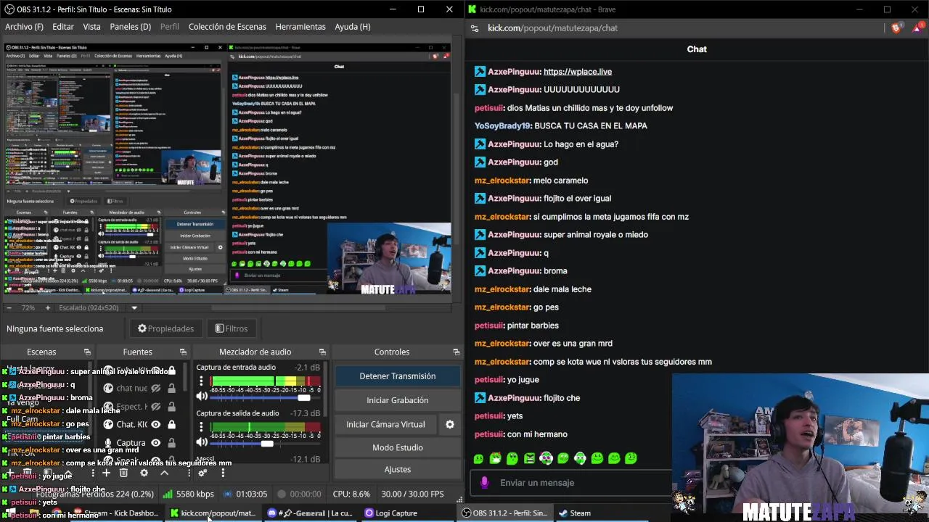Open the Perfil menu
Screen dimensions: 929x522
click(170, 27)
